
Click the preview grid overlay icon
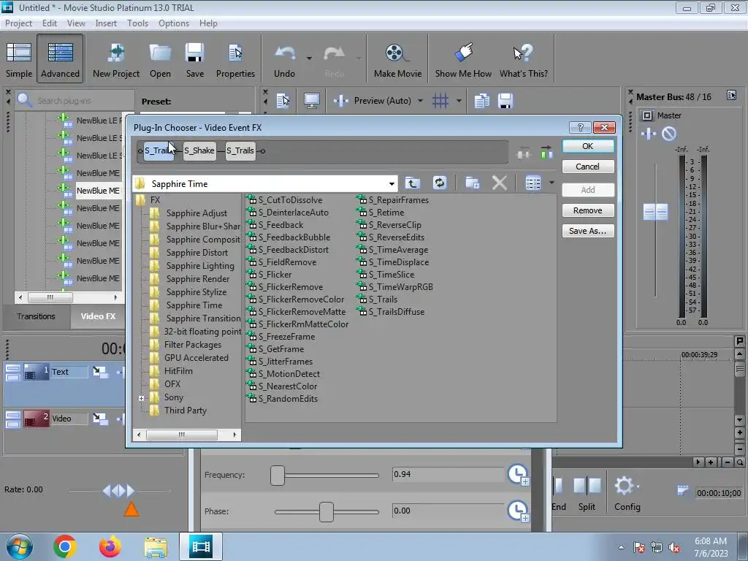440,101
